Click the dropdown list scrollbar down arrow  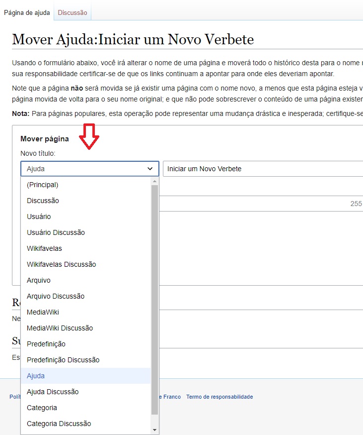tap(154, 430)
